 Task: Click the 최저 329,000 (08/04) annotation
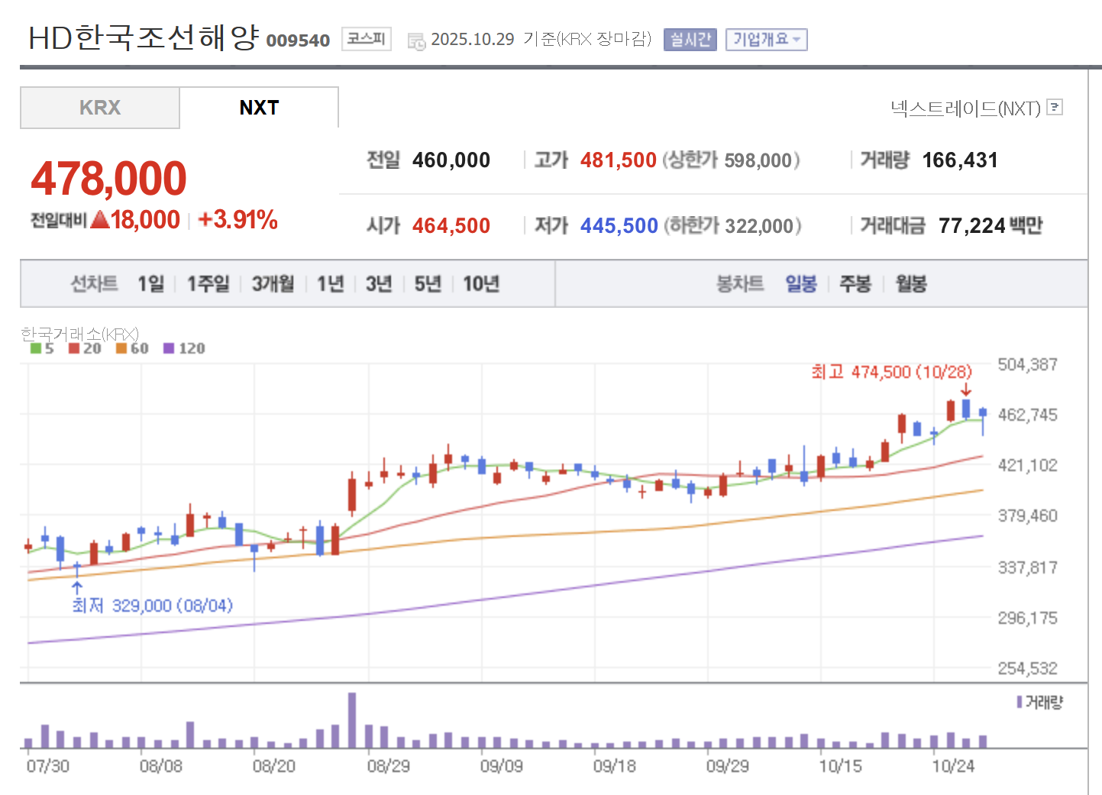tap(153, 606)
